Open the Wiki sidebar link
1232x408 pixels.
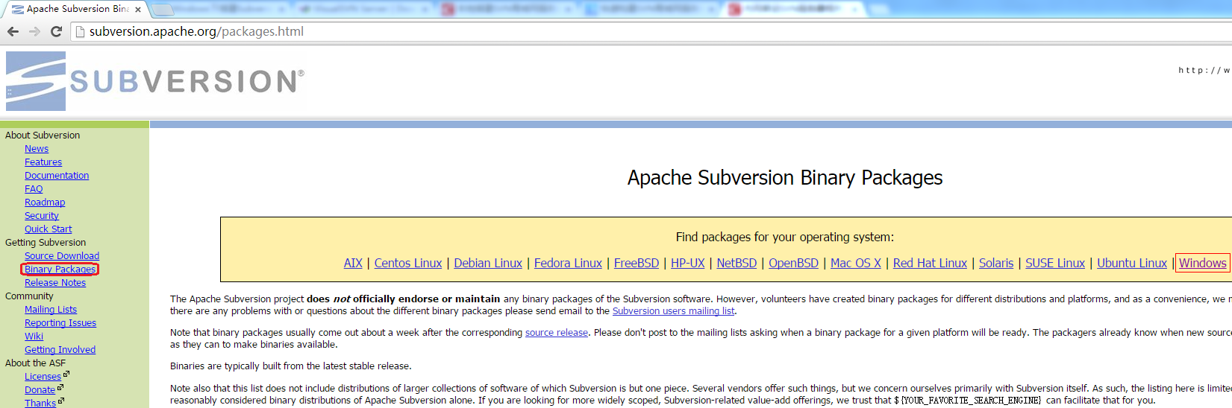(34, 337)
